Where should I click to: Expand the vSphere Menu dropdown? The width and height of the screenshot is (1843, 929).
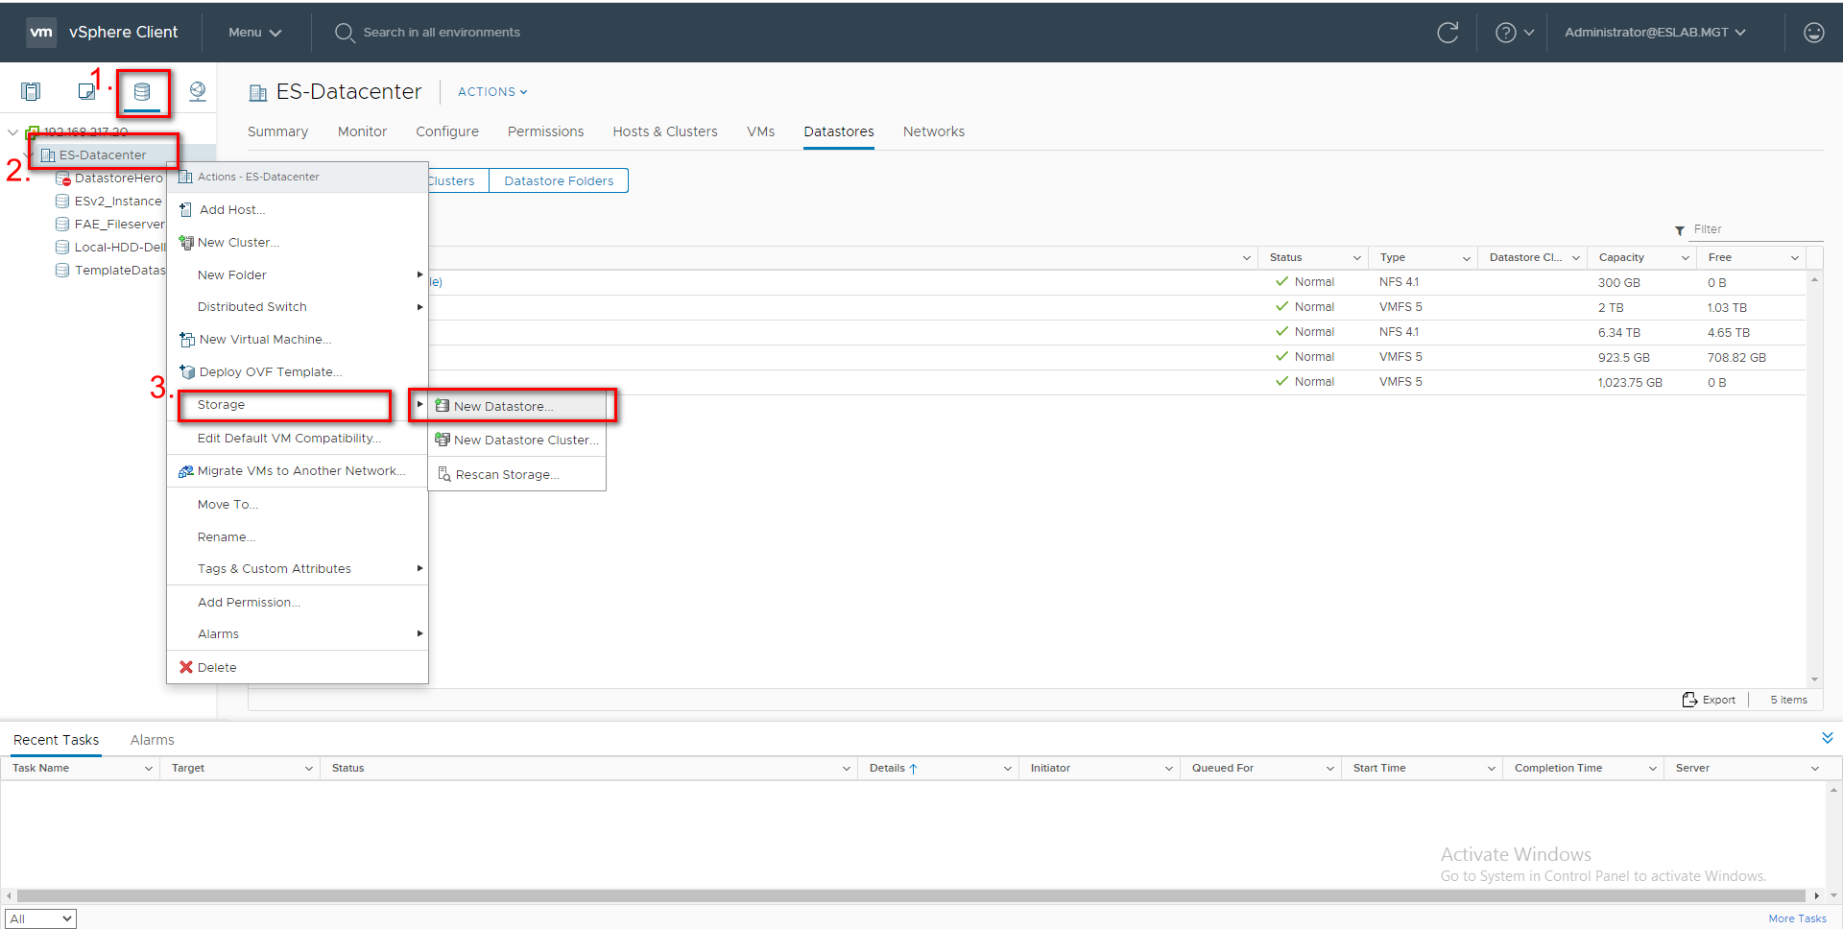click(x=254, y=33)
